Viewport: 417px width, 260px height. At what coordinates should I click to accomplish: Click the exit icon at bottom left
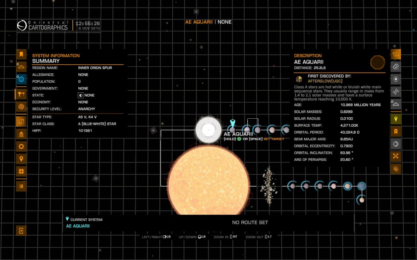[21, 231]
